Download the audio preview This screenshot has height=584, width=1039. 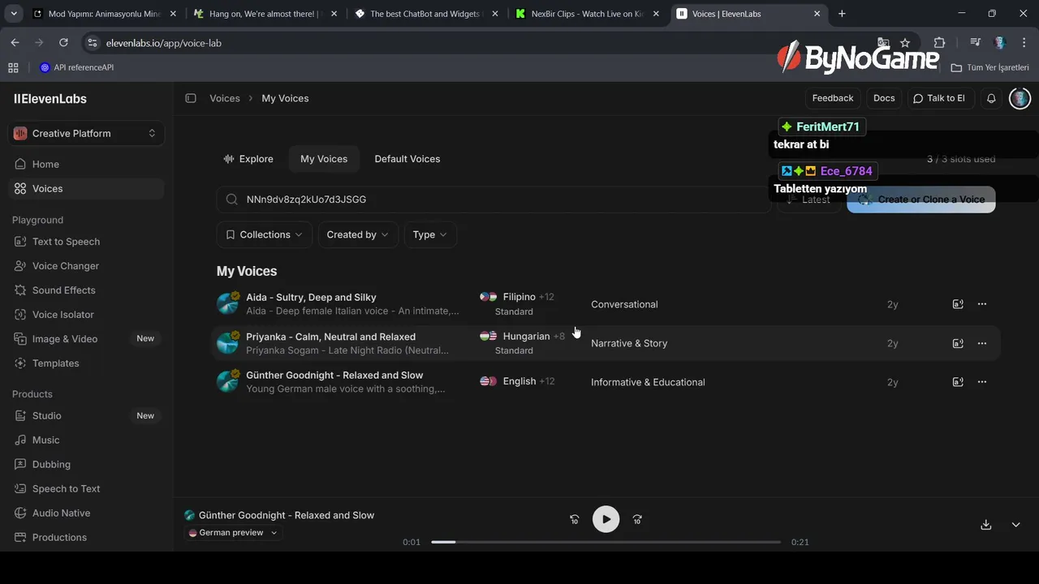[x=986, y=525]
